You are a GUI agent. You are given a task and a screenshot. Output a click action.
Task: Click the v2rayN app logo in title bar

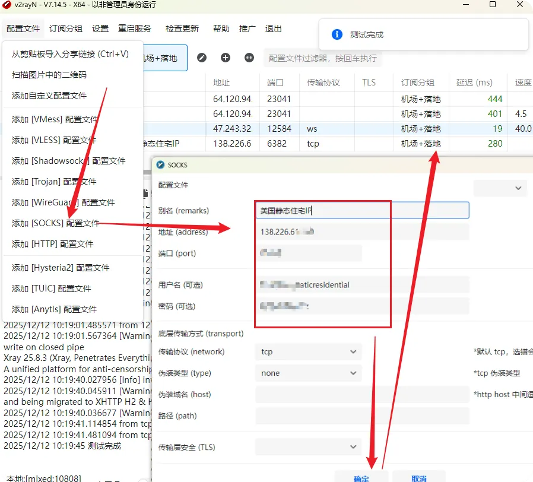coord(7,5)
